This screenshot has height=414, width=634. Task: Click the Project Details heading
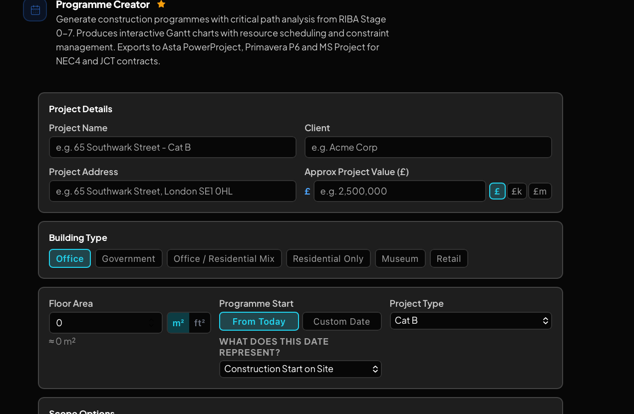(80, 109)
